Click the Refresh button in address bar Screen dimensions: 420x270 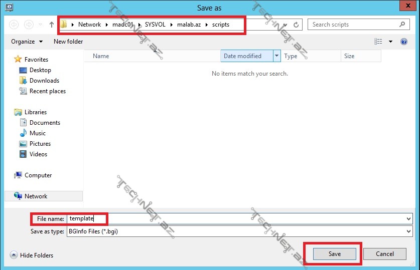pyautogui.click(x=296, y=25)
